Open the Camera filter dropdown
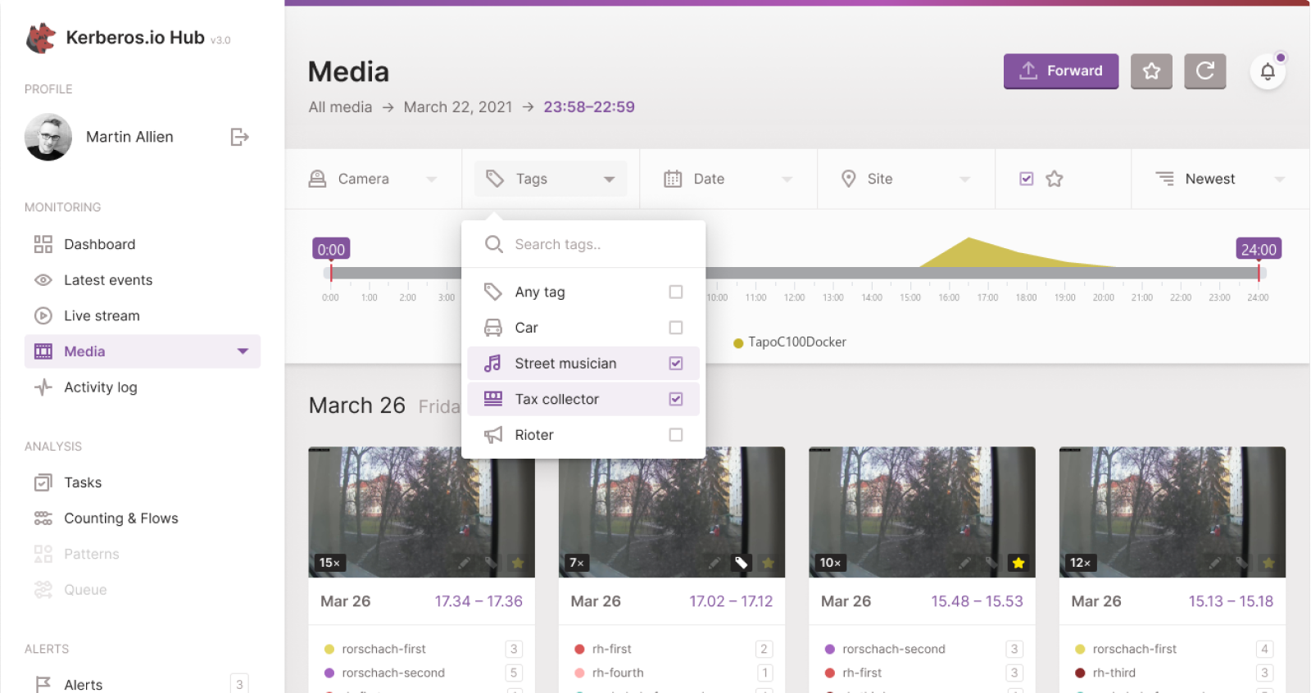 373,179
